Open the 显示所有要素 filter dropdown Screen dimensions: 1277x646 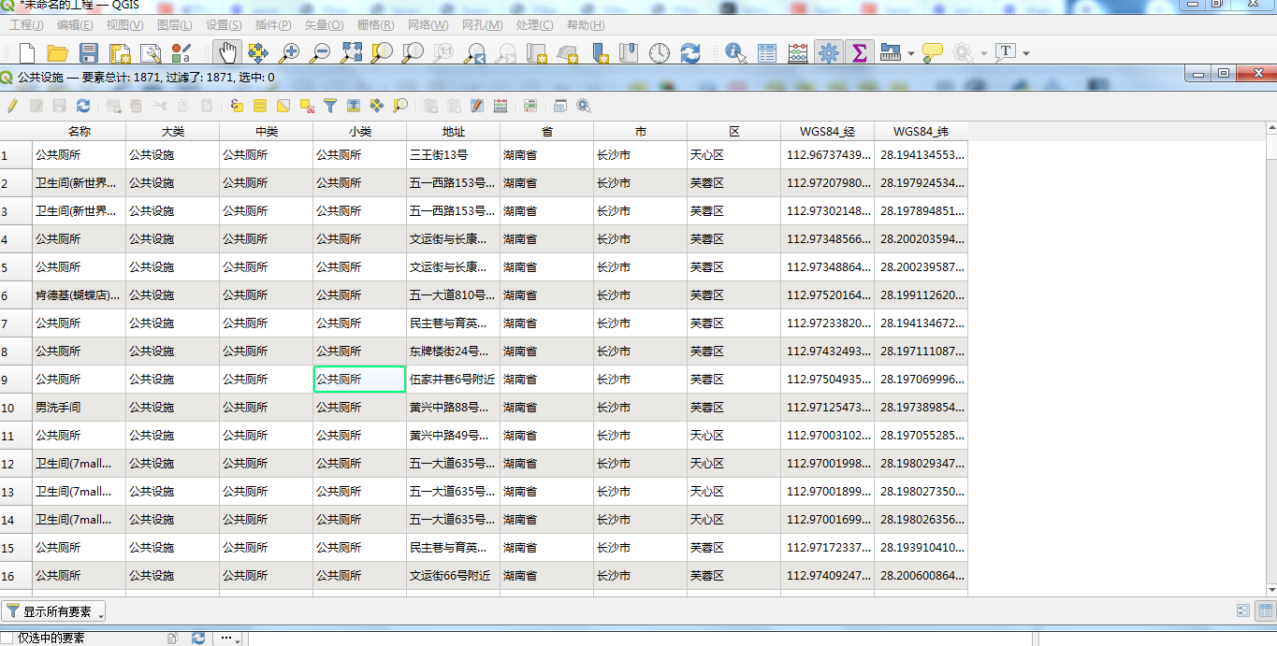54,611
